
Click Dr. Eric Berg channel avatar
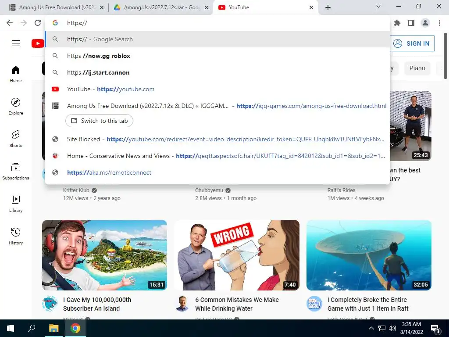(182, 304)
